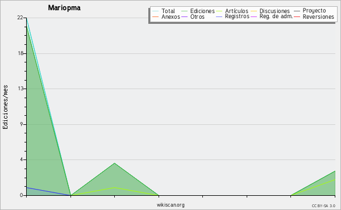
Task: Click the purple Otros color line swatch
Action: point(184,16)
